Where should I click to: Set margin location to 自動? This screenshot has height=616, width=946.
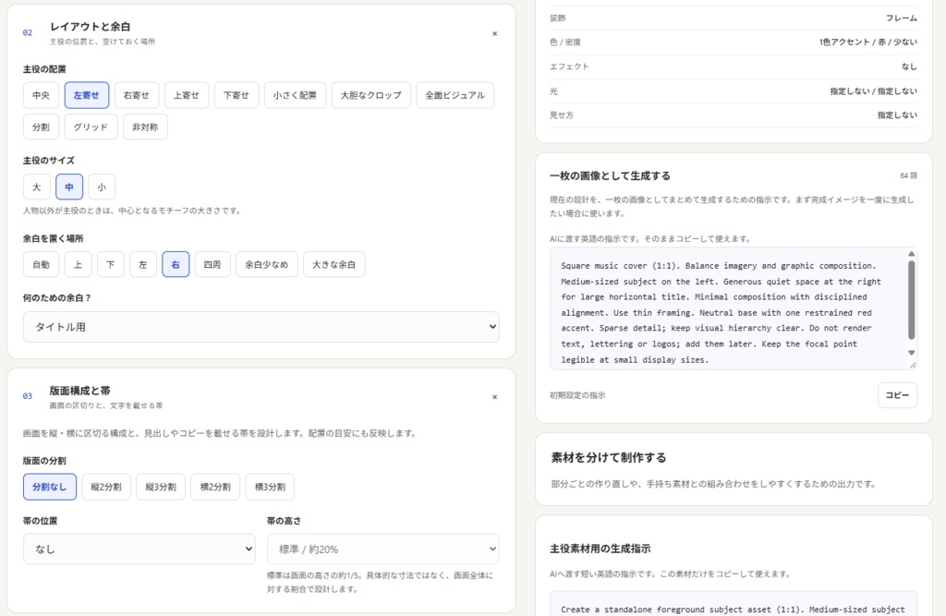(x=41, y=265)
